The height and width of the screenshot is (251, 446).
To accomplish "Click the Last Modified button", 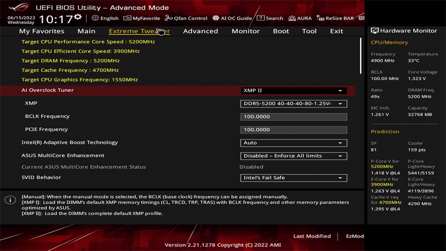I will [x=312, y=236].
